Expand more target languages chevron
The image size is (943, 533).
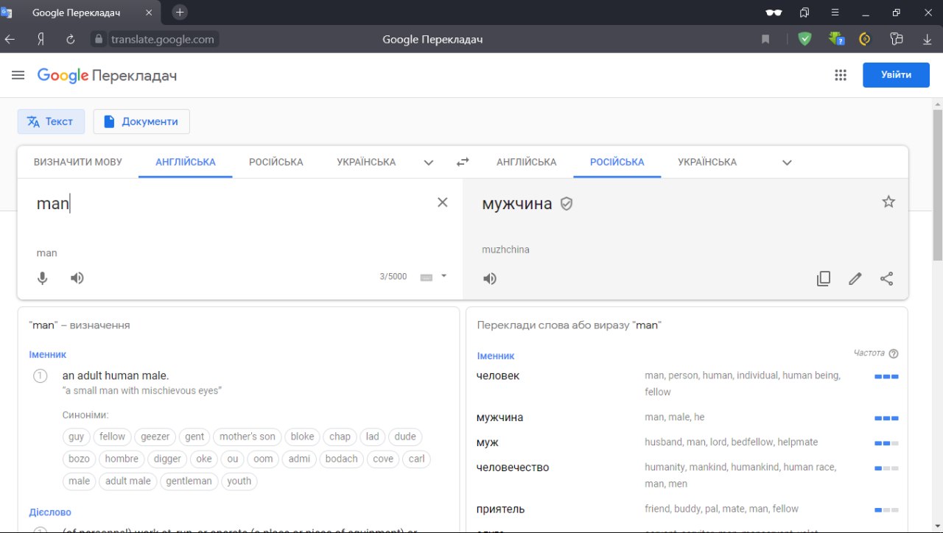787,162
